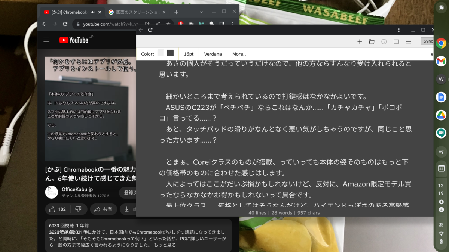
Task: Open the folder icon in the editor
Action: 372,41
